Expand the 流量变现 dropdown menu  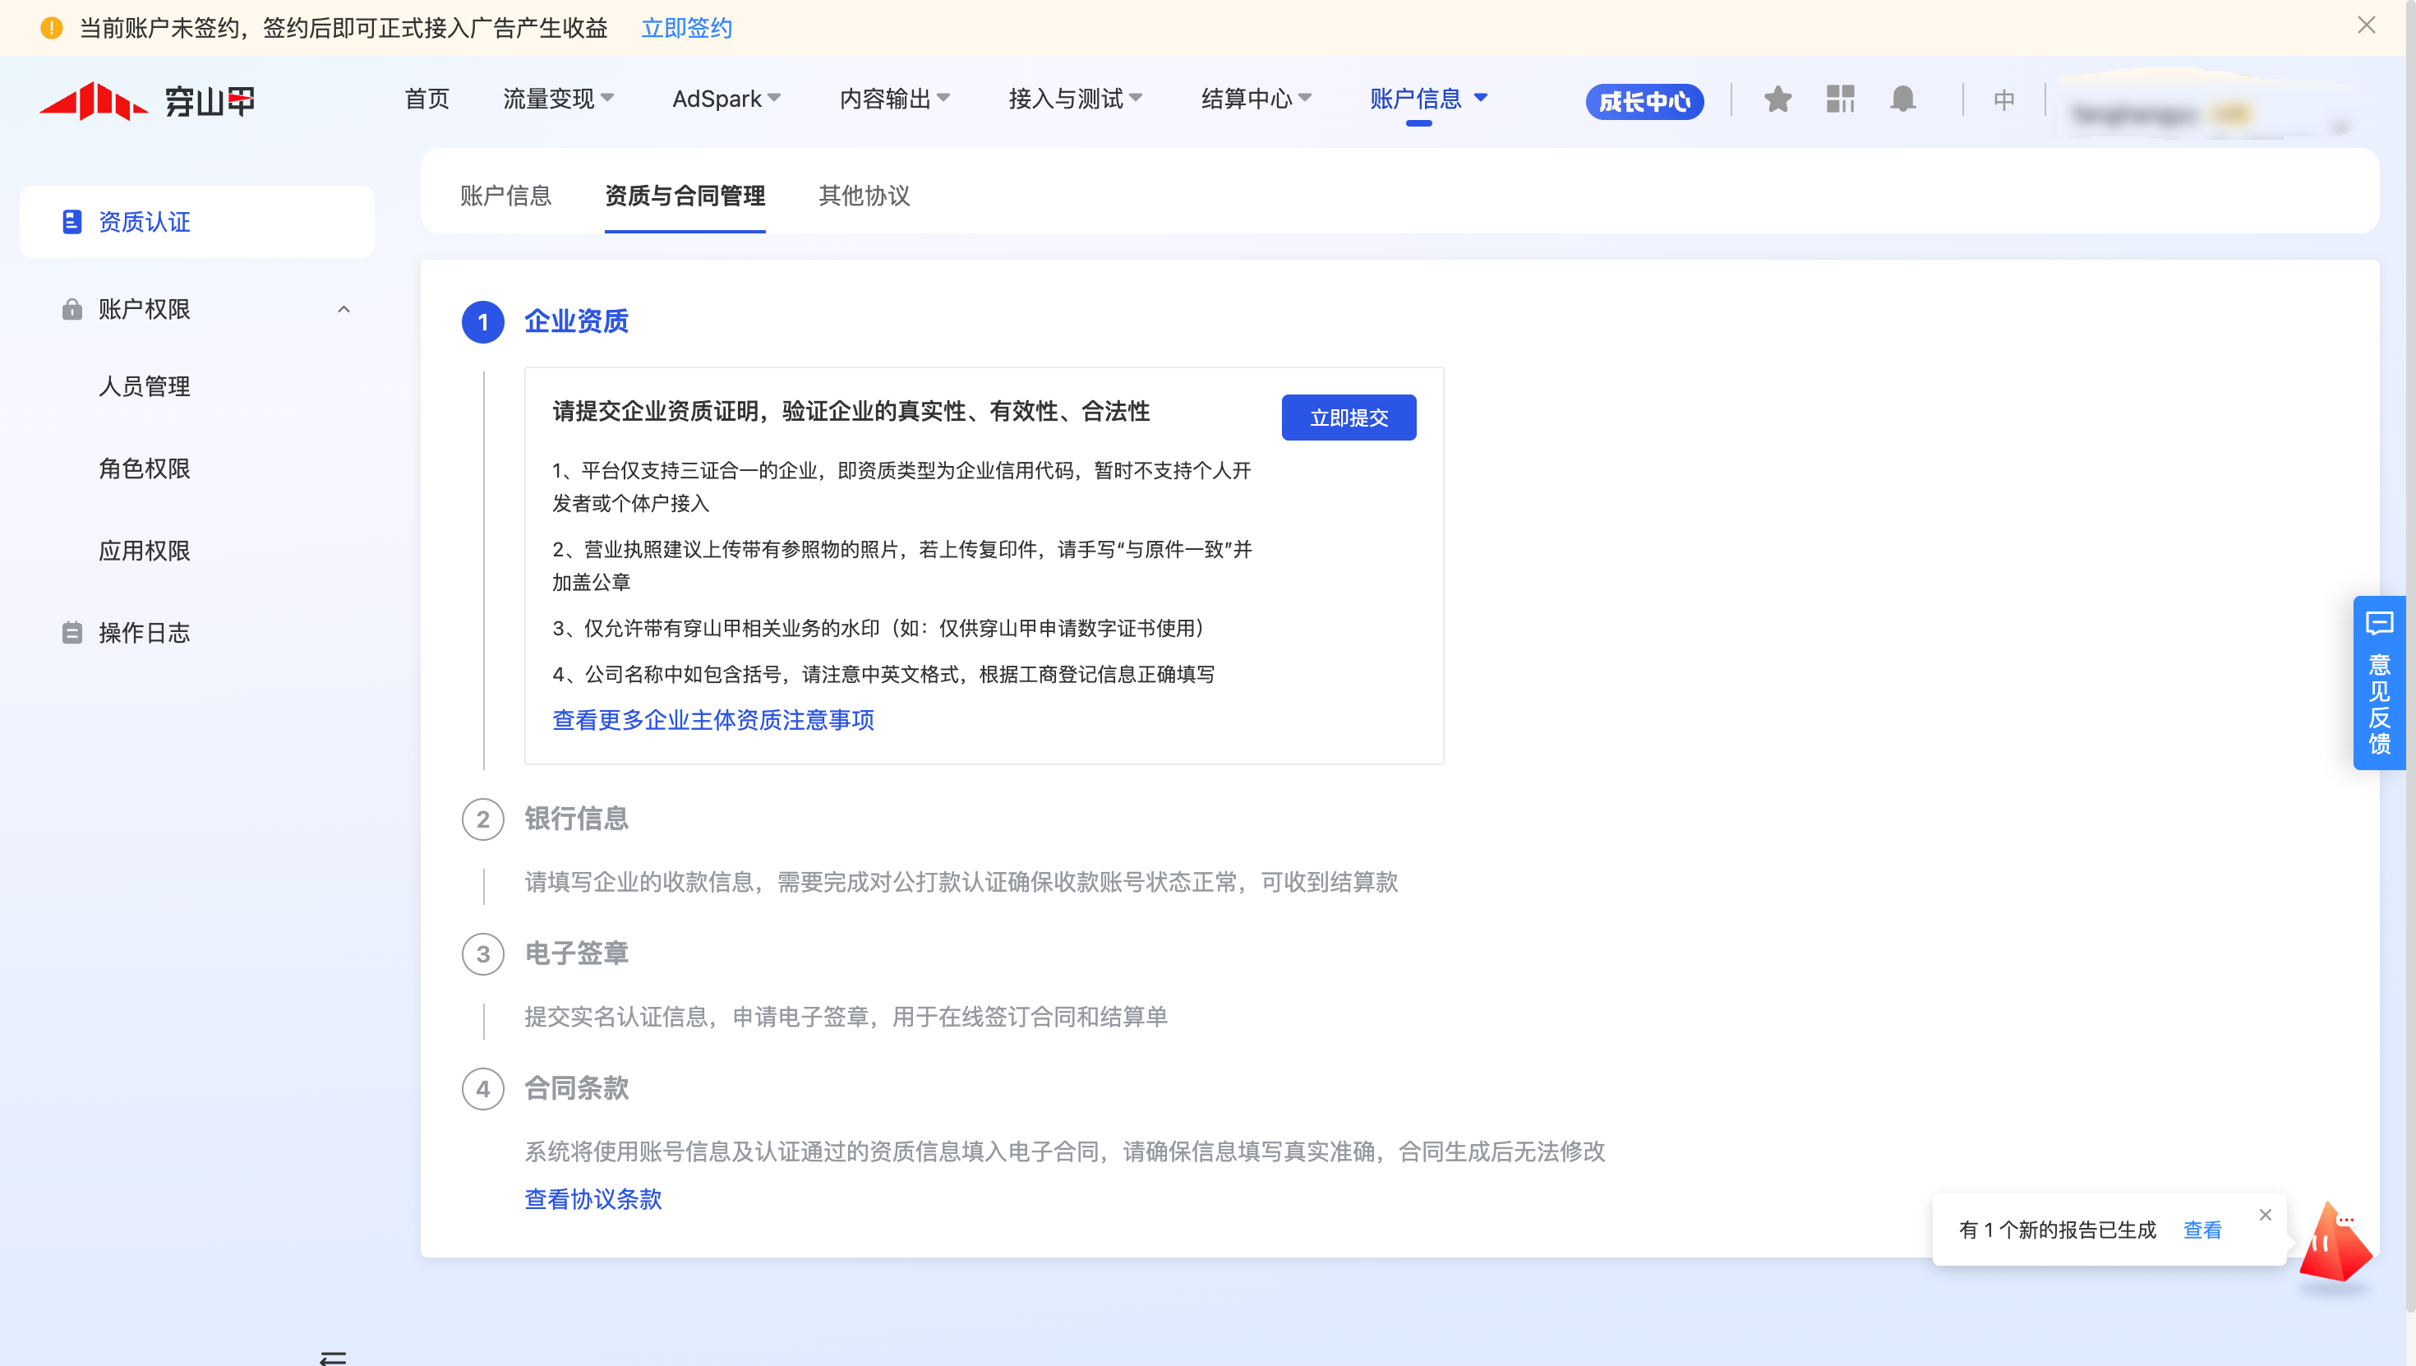click(558, 99)
